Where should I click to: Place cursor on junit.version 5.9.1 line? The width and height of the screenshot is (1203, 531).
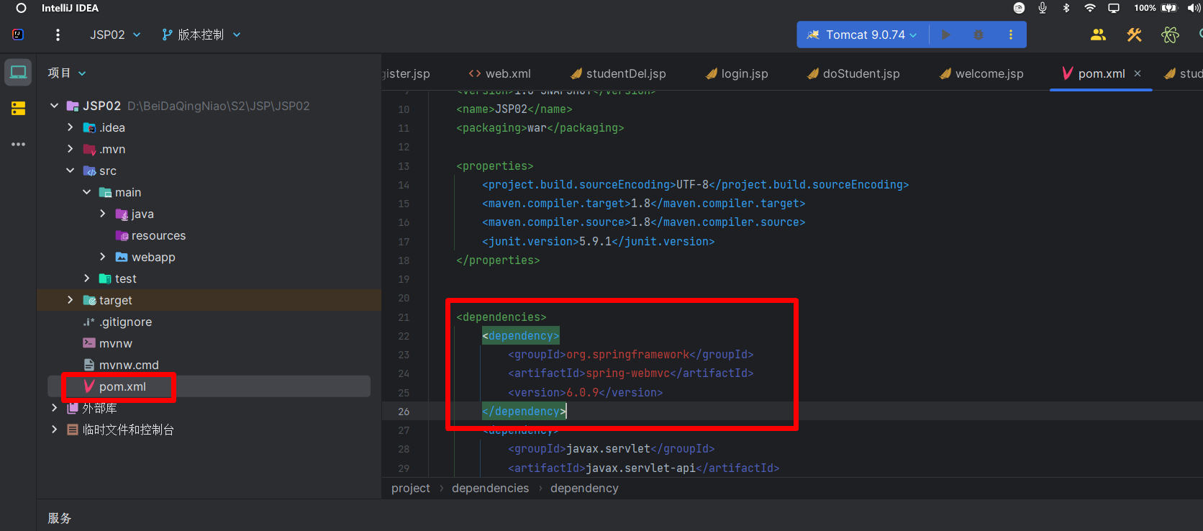click(598, 242)
